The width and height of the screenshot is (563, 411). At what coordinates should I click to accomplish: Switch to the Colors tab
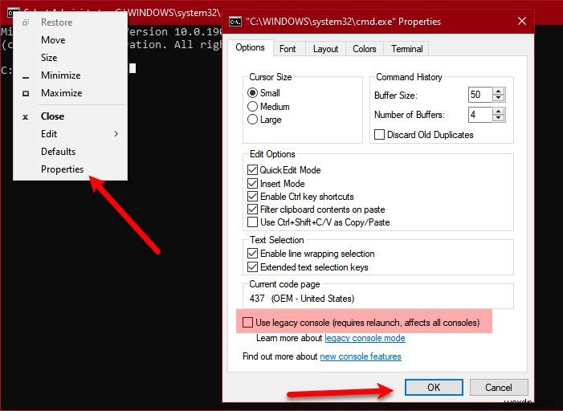tap(364, 49)
